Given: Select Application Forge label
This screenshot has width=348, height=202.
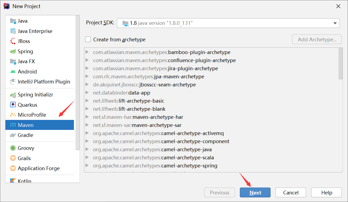Looking at the screenshot, I should pos(39,169).
